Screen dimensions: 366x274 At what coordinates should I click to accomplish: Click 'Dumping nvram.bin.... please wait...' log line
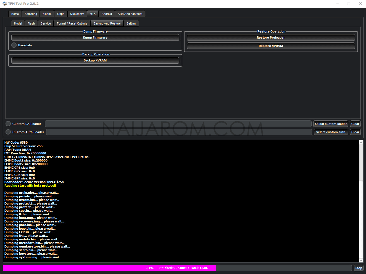32,200
